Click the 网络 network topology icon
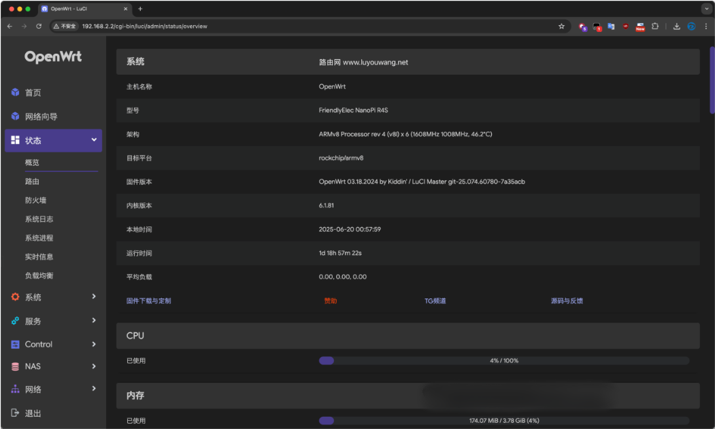Screen dimensions: 715x429 [15, 389]
